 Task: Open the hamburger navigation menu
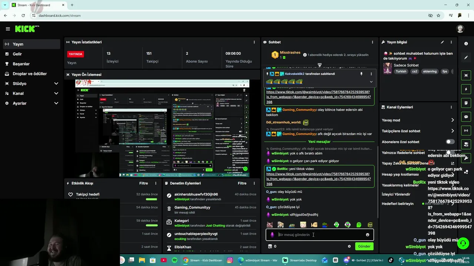[x=8, y=29]
